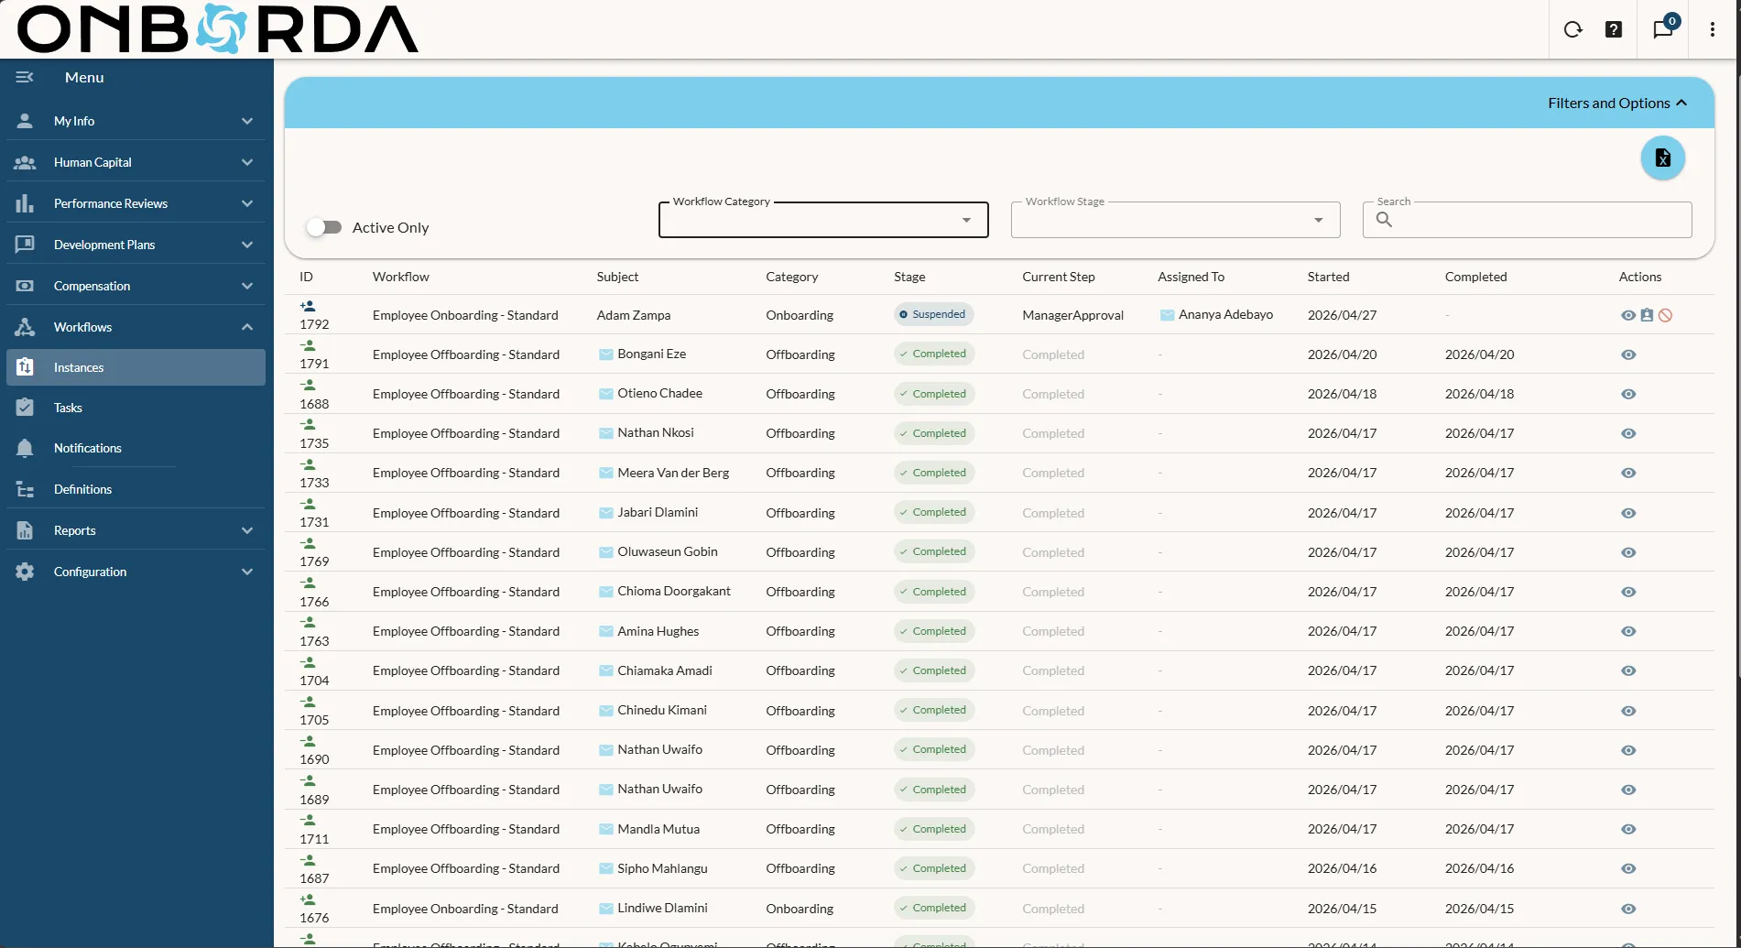Click onboarding person icon for ID 1792
Viewport: 1741px width, 948px height.
[x=308, y=306]
